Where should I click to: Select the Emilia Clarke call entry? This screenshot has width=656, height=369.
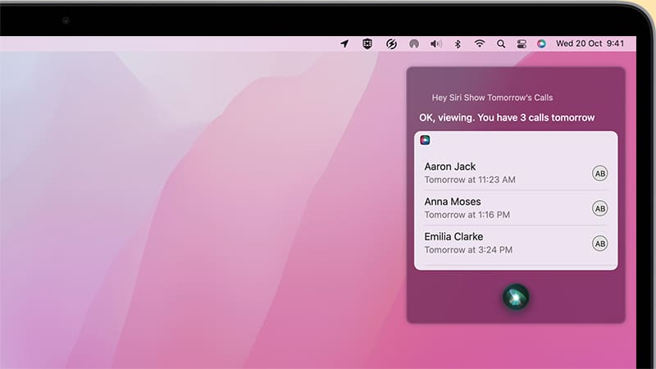[x=516, y=243]
